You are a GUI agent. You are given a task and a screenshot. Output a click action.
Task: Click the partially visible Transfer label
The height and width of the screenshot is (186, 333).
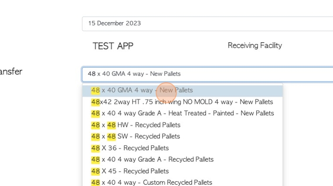pos(11,72)
